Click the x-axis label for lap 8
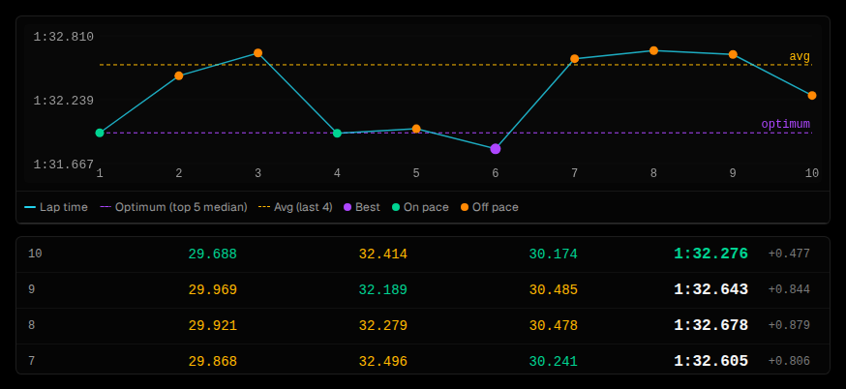The width and height of the screenshot is (846, 389). tap(653, 173)
